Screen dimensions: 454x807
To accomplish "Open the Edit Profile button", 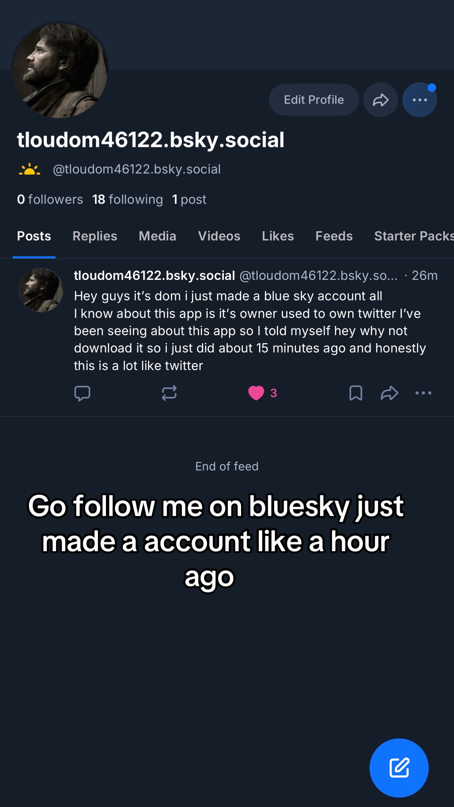I will click(314, 100).
